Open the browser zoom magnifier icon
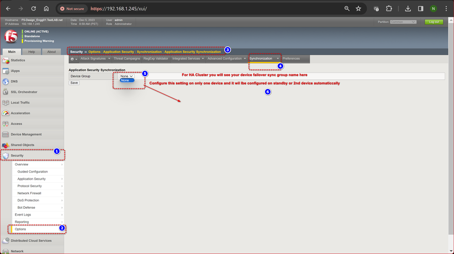Viewport: 454px width, 254px height. point(347,9)
